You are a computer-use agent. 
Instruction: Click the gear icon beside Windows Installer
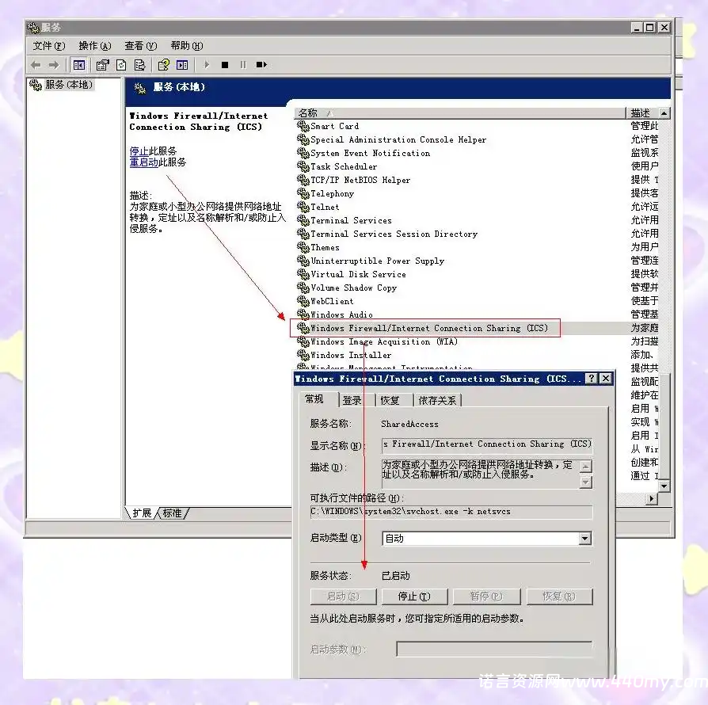(x=303, y=355)
